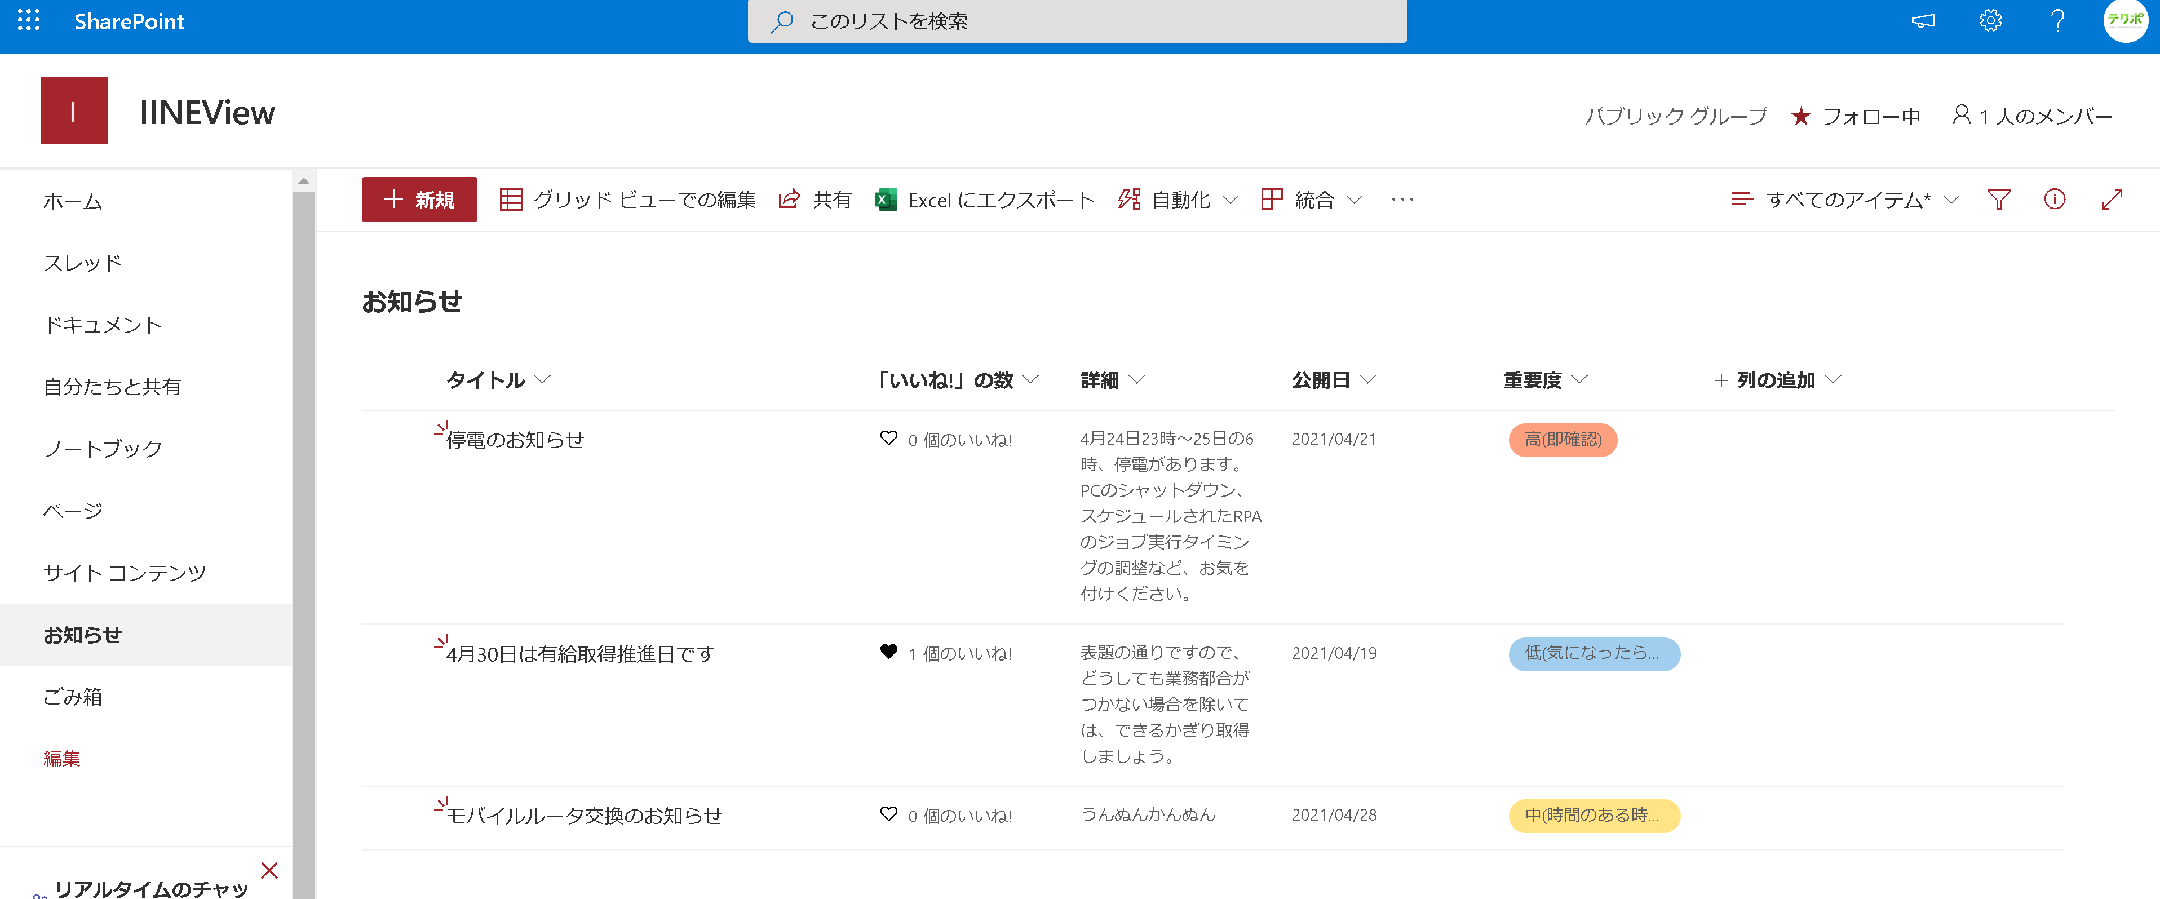
Task: Like the 停電のお知らせ item heart
Action: pos(888,439)
